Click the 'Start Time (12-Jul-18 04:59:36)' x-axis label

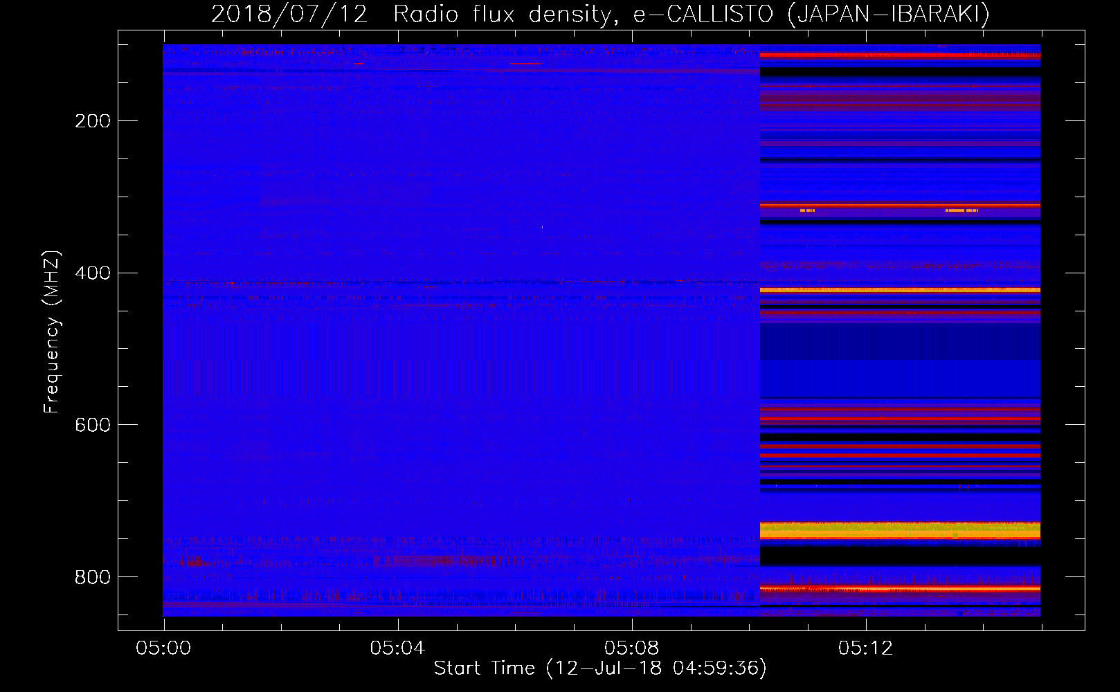(x=600, y=668)
